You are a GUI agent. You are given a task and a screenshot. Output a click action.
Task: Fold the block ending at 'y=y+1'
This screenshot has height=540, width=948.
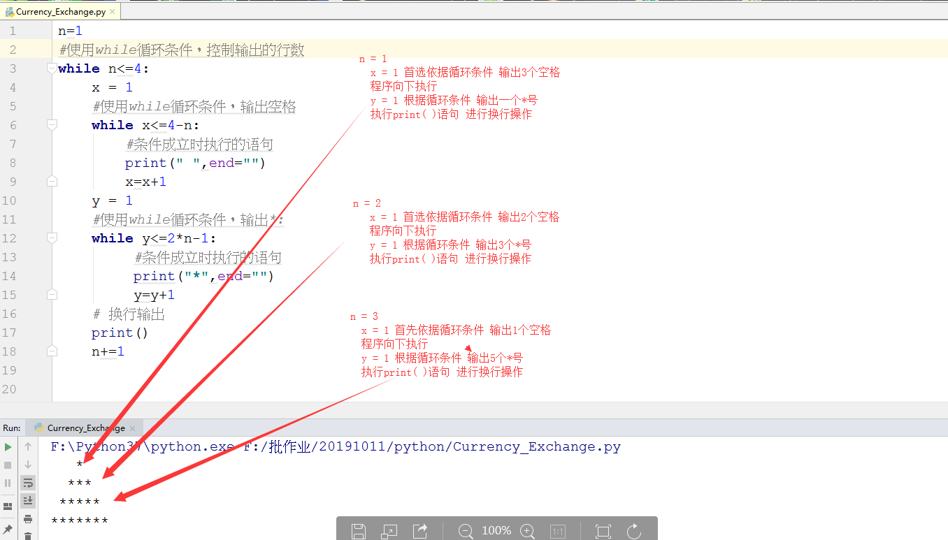click(52, 294)
